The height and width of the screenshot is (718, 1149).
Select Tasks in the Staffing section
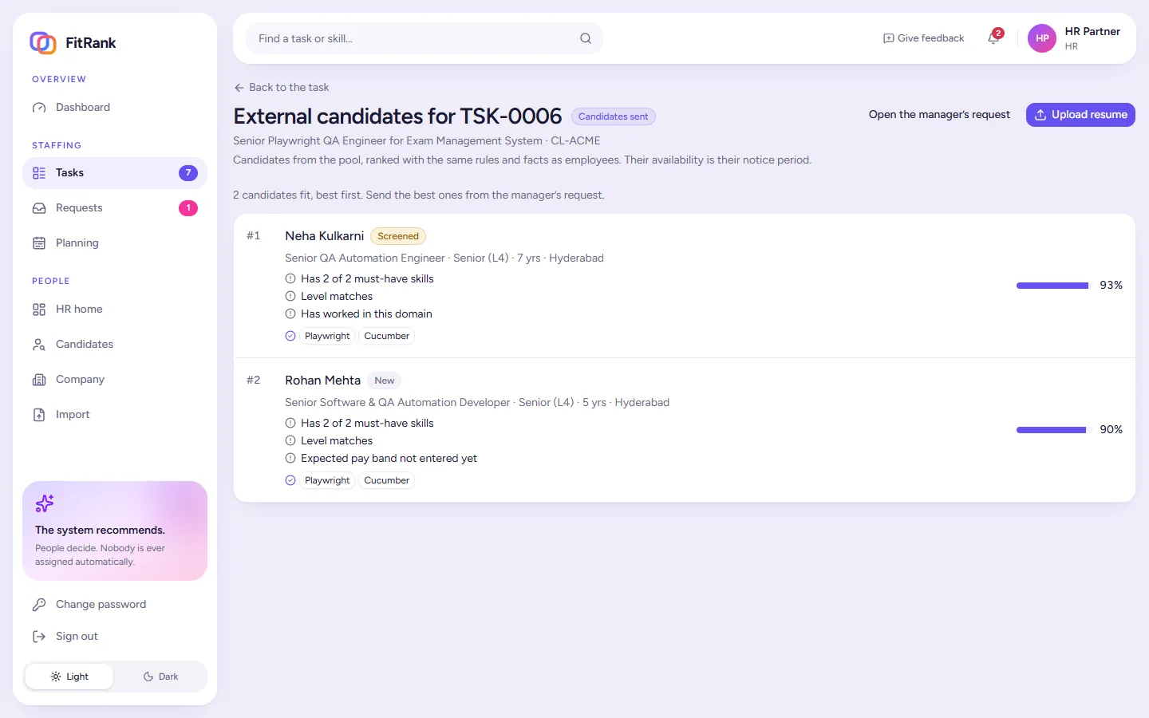pyautogui.click(x=115, y=173)
